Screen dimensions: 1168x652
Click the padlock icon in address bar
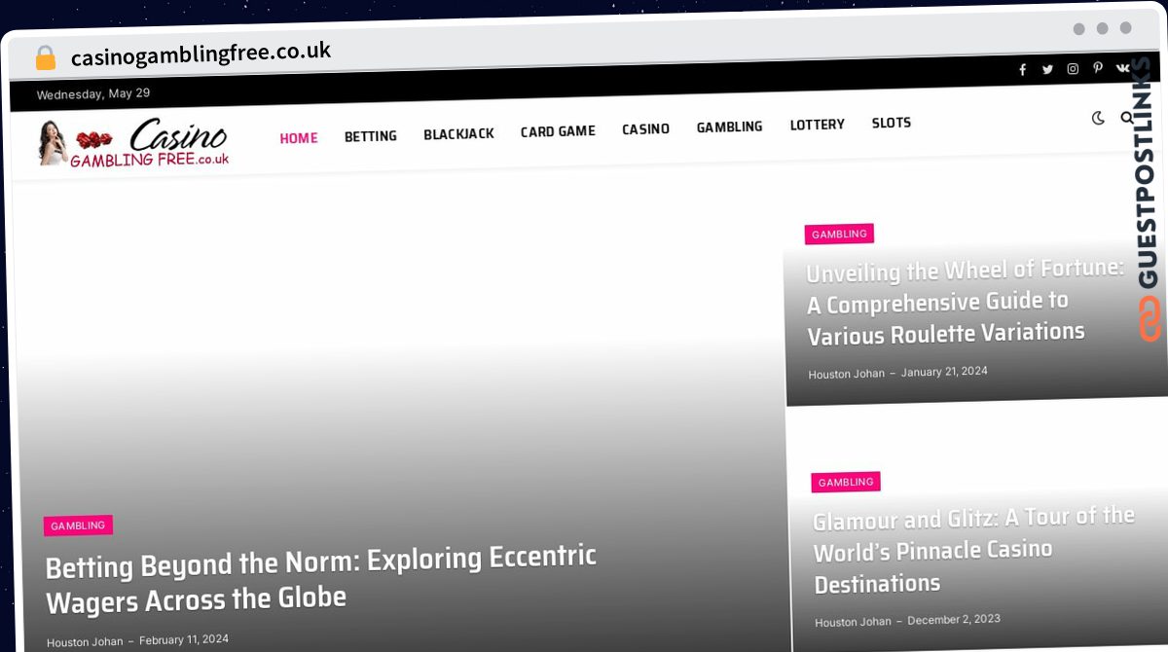(x=46, y=57)
